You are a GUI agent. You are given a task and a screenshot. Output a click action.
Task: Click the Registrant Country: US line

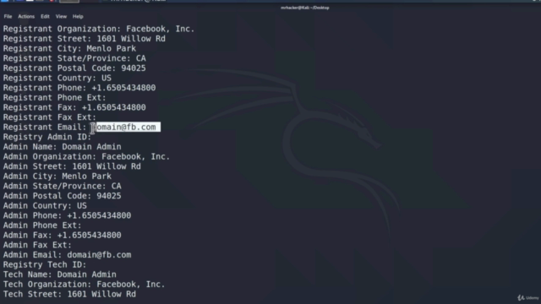(57, 78)
